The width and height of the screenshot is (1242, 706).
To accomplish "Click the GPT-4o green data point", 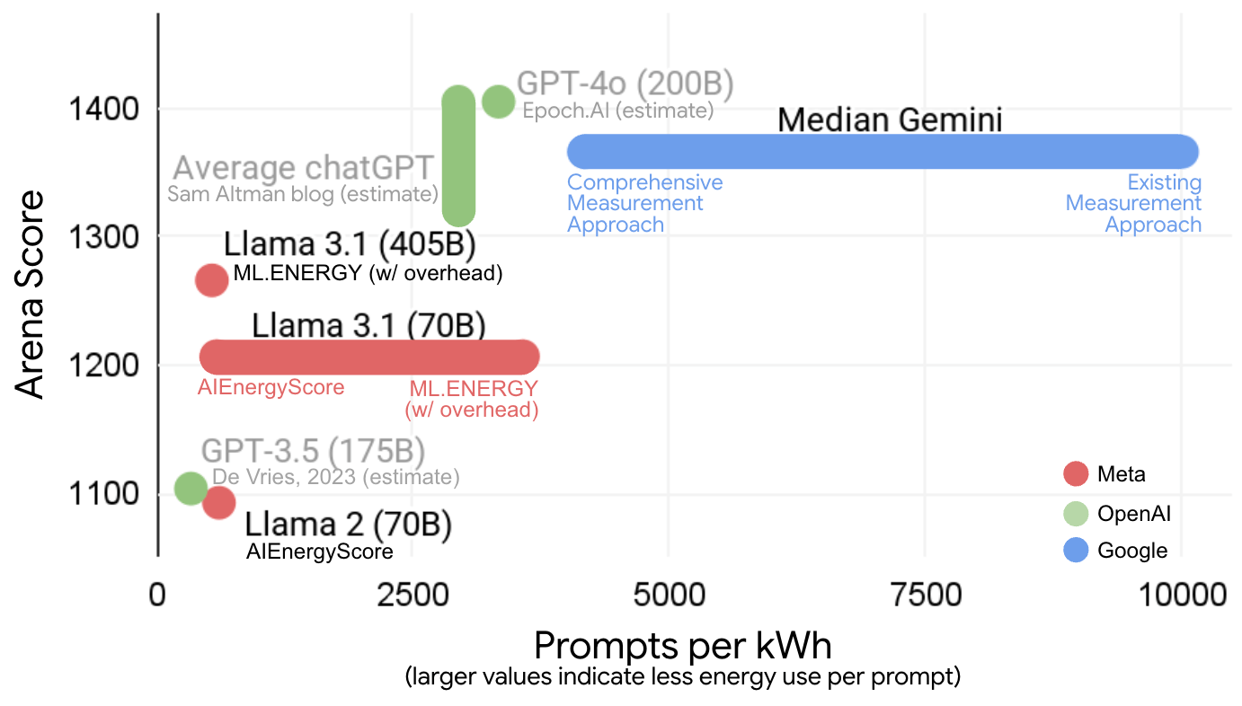I will pos(498,101).
